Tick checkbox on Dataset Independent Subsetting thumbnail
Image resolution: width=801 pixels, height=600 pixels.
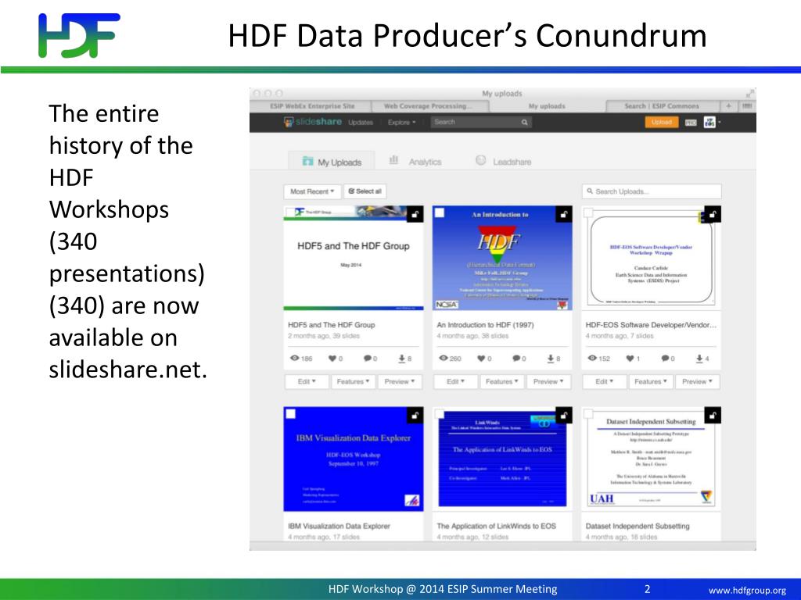tap(588, 413)
